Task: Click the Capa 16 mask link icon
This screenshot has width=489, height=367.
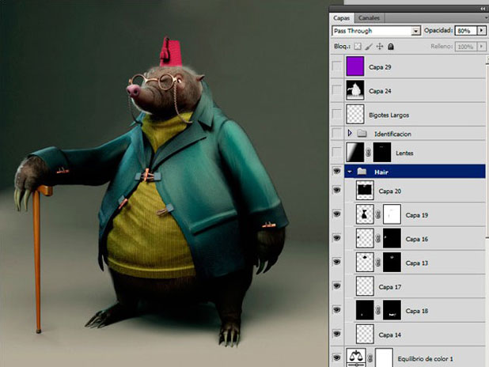Action: (378, 239)
